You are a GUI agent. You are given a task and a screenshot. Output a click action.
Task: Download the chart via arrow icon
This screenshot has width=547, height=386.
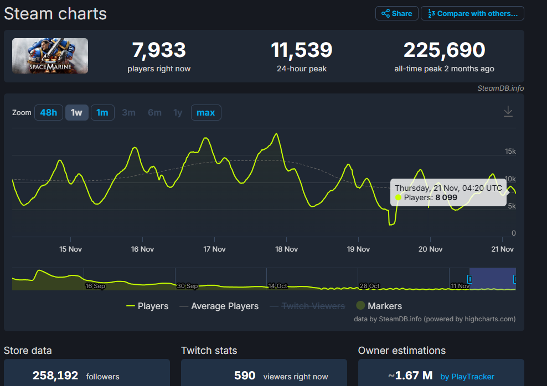click(508, 112)
